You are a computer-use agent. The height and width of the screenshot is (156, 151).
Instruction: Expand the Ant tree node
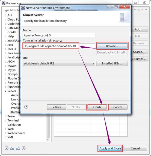(5, 15)
